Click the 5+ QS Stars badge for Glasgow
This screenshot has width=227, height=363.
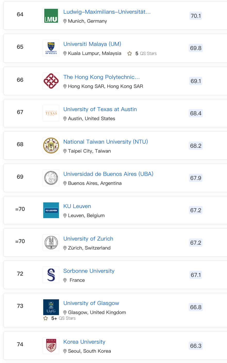[x=59, y=318]
